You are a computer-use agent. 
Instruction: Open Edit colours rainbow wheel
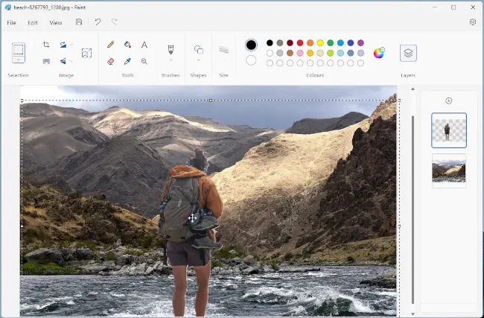click(x=379, y=53)
